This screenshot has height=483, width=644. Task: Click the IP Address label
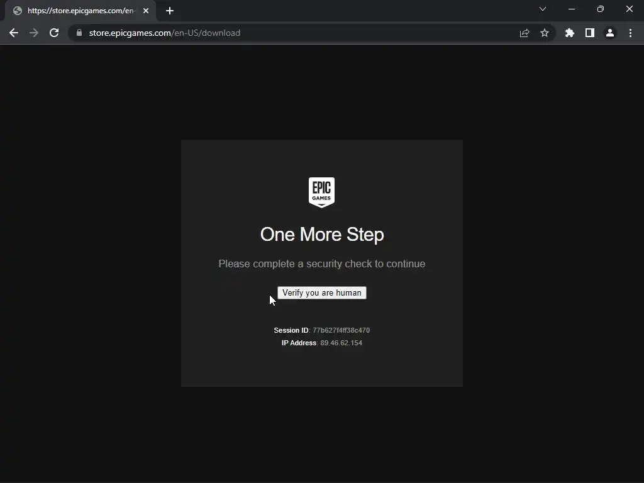point(299,343)
